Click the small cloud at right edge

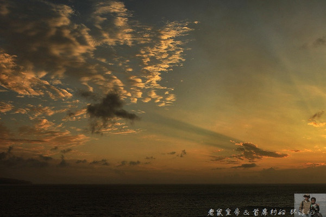click(x=316, y=119)
